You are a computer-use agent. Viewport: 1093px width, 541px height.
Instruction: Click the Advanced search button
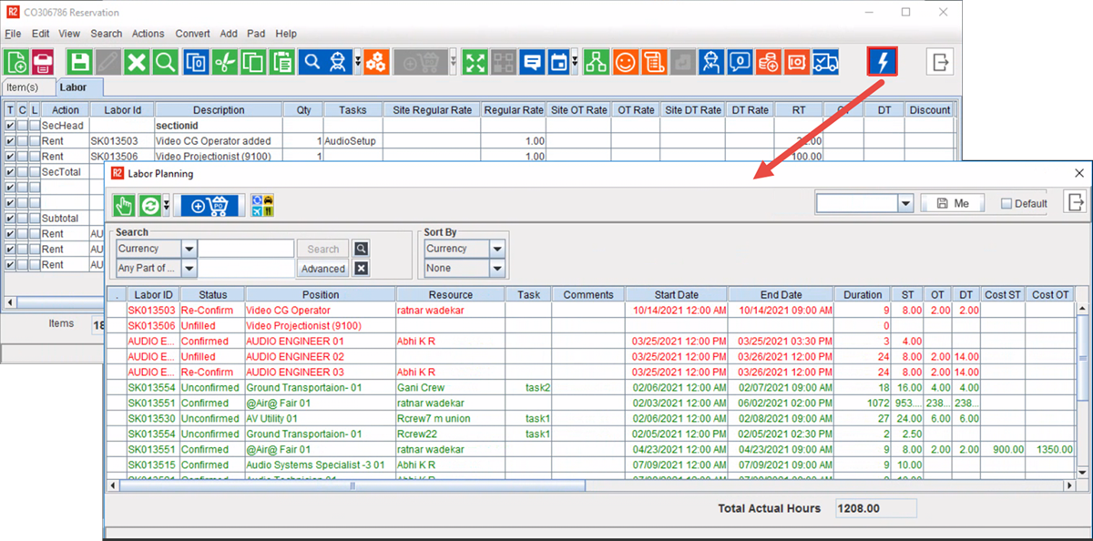point(322,269)
